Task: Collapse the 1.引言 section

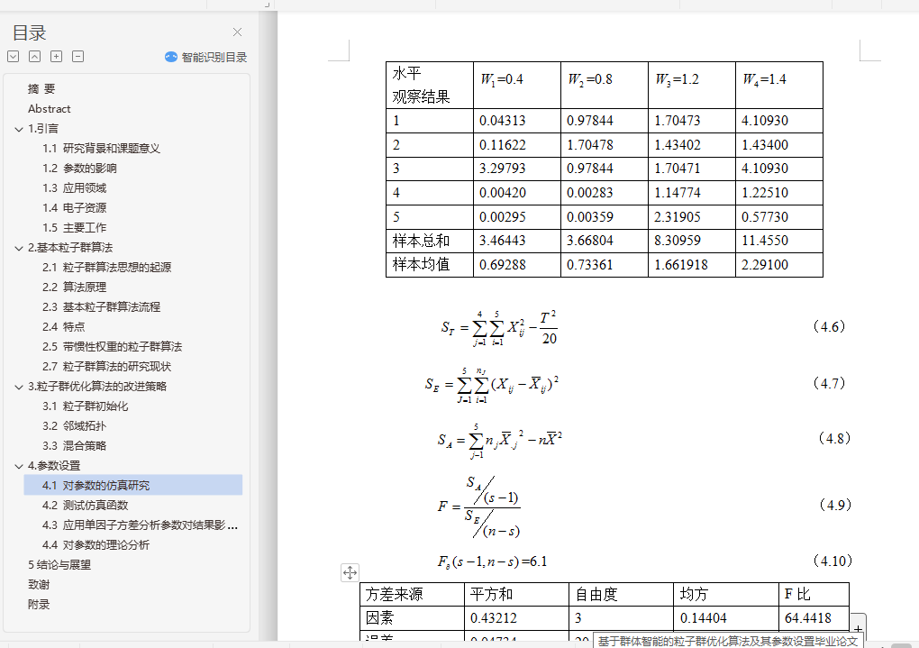Action: (x=19, y=129)
